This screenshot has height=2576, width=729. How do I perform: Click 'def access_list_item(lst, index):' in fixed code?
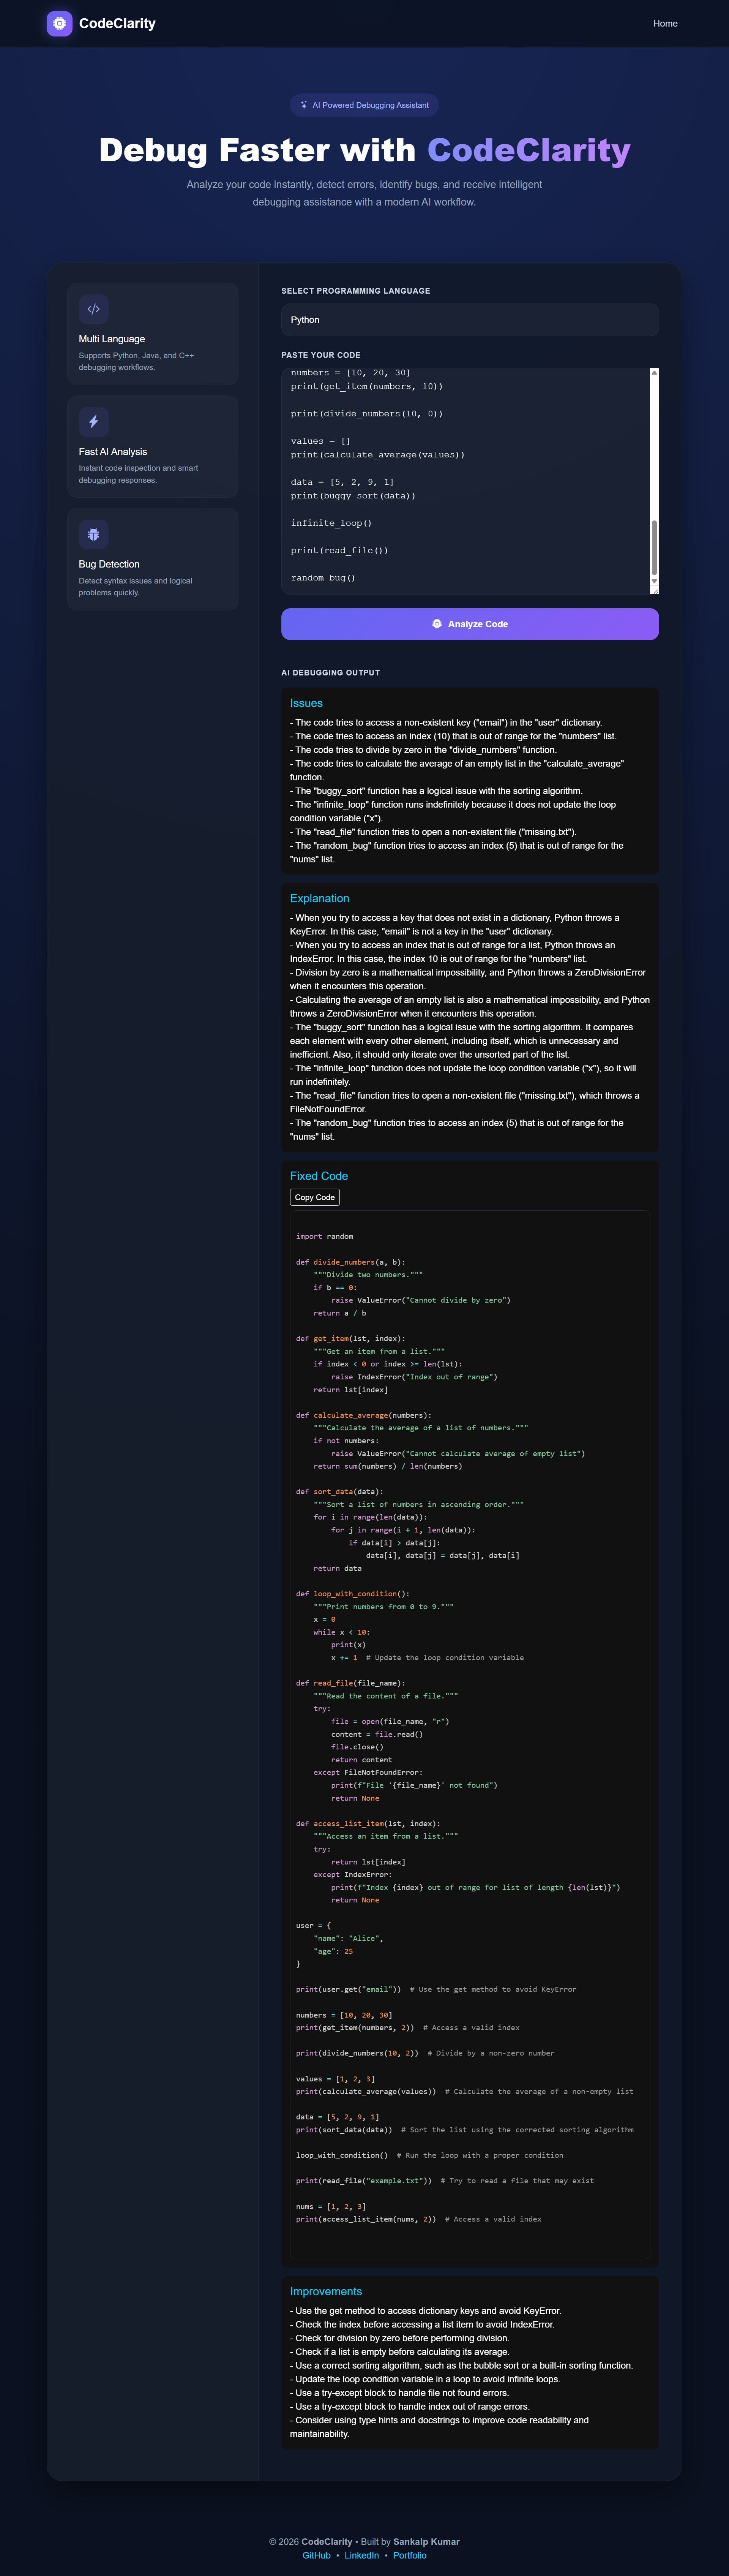point(368,1823)
